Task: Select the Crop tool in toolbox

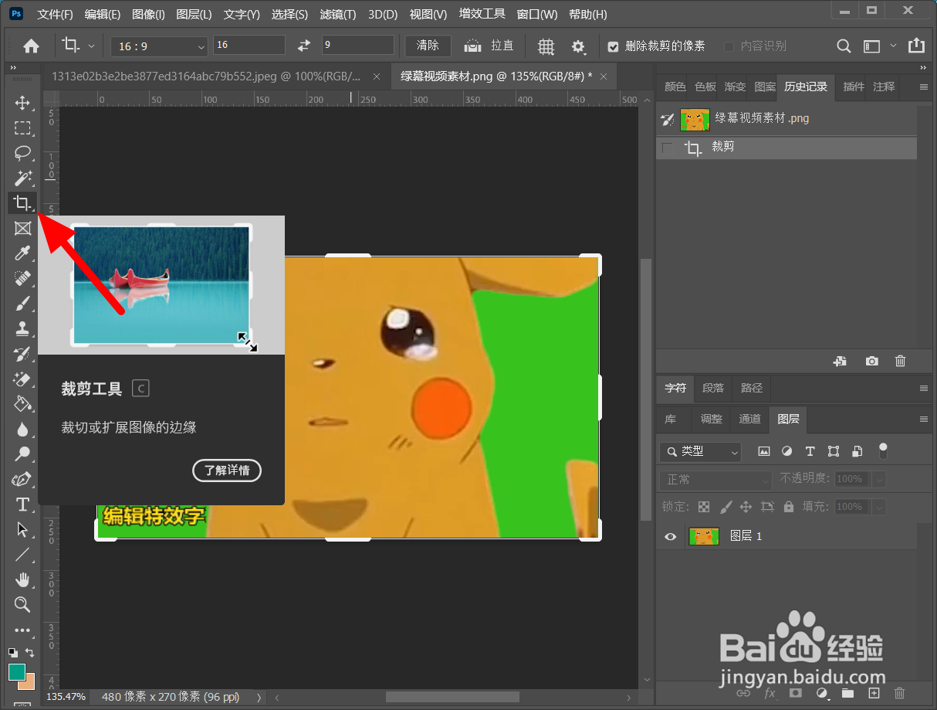Action: tap(22, 203)
